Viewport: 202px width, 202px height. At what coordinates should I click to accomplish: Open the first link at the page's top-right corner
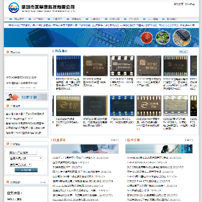pos(178,4)
